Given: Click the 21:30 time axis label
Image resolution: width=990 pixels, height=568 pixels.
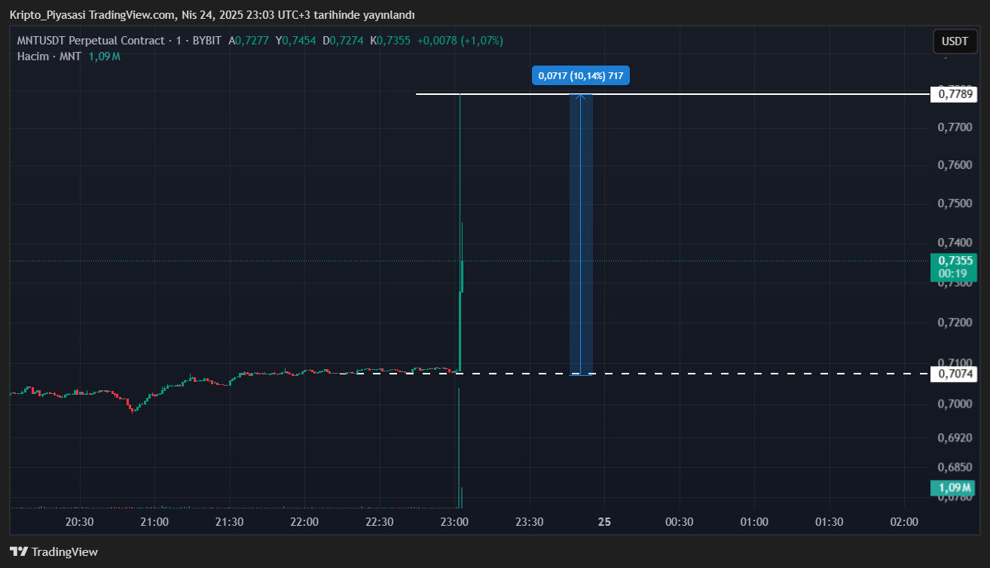Looking at the screenshot, I should point(229,522).
